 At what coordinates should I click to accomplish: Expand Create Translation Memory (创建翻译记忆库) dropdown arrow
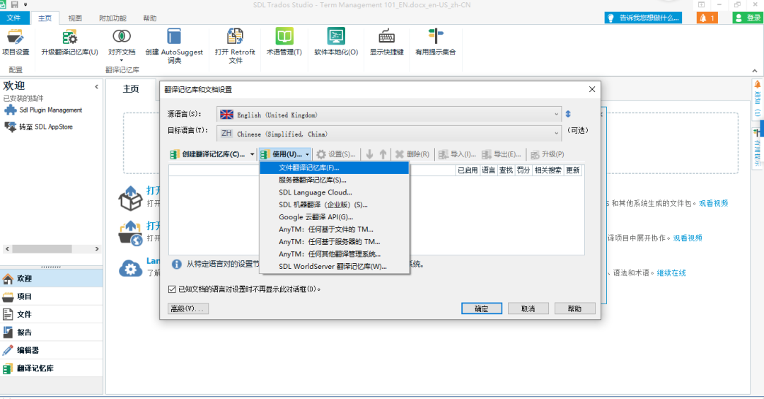(x=252, y=154)
